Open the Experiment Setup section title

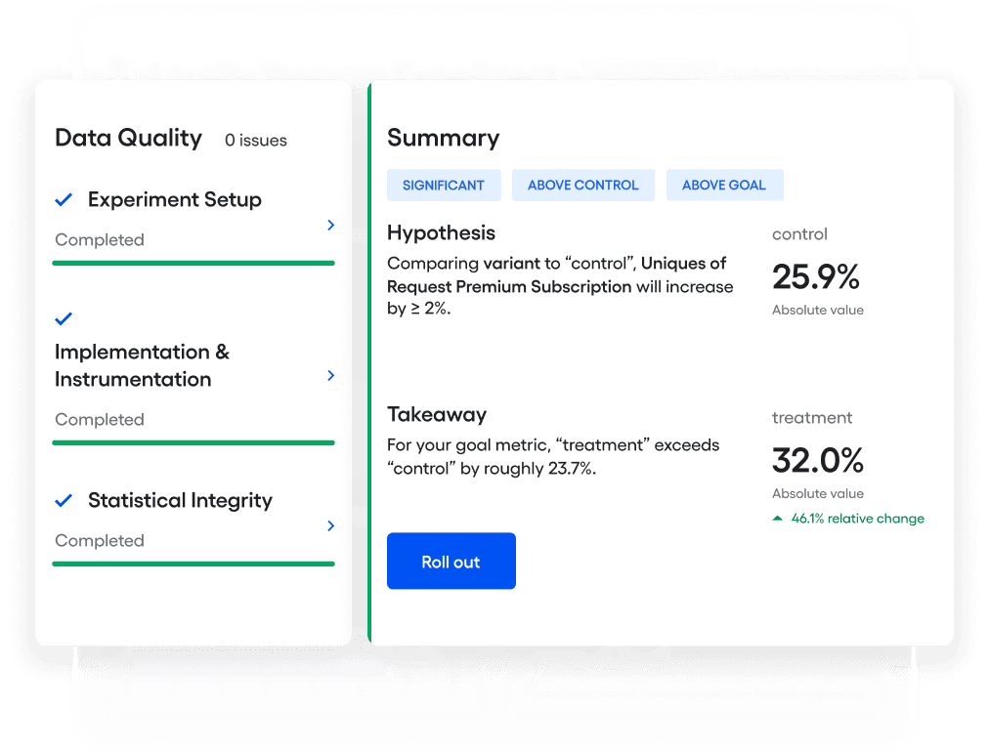click(175, 199)
